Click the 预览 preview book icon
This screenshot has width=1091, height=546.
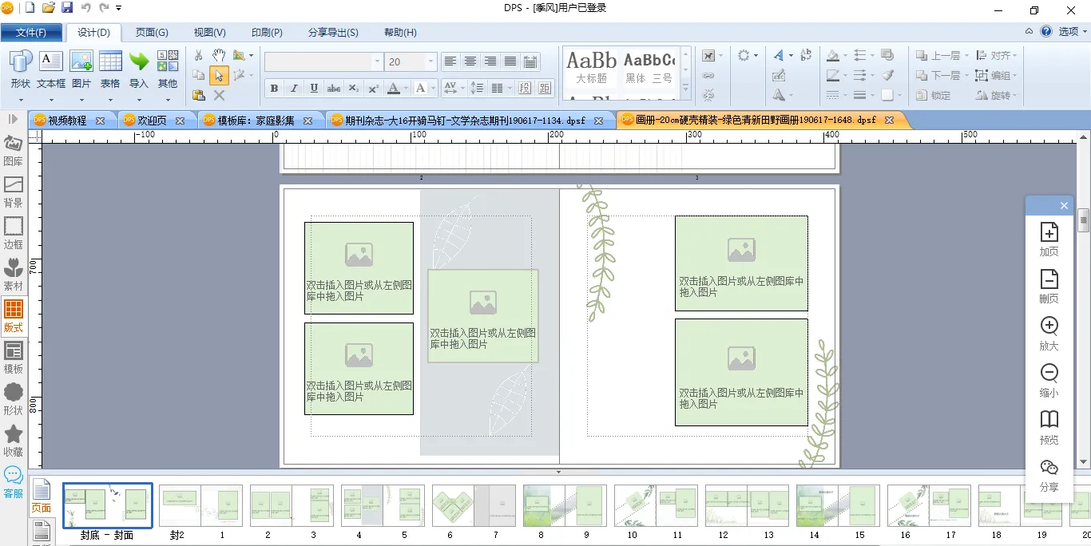pyautogui.click(x=1049, y=427)
